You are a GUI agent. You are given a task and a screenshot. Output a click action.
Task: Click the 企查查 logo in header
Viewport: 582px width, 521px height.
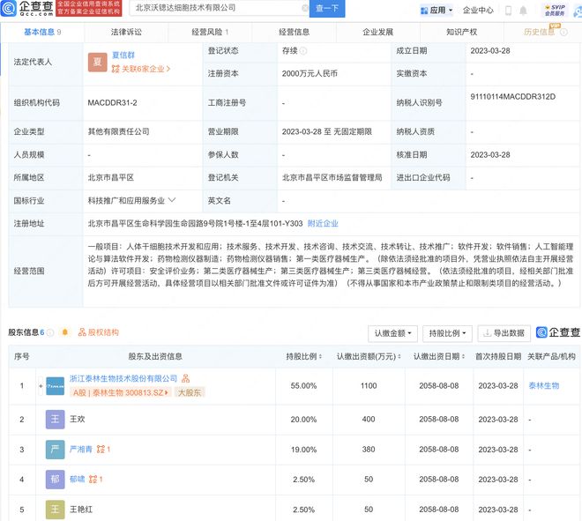(x=27, y=8)
